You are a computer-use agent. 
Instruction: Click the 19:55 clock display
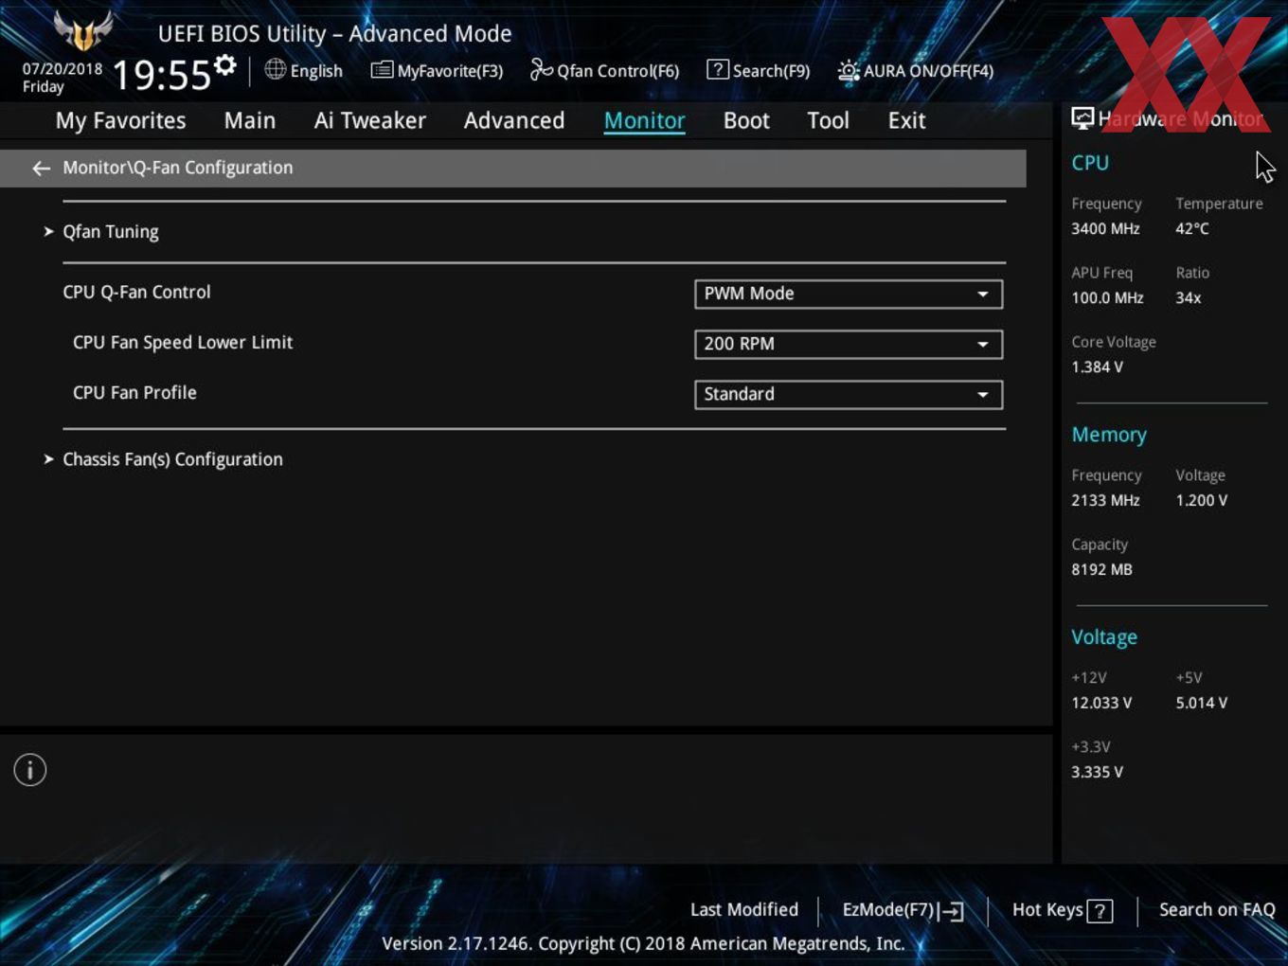[x=161, y=75]
